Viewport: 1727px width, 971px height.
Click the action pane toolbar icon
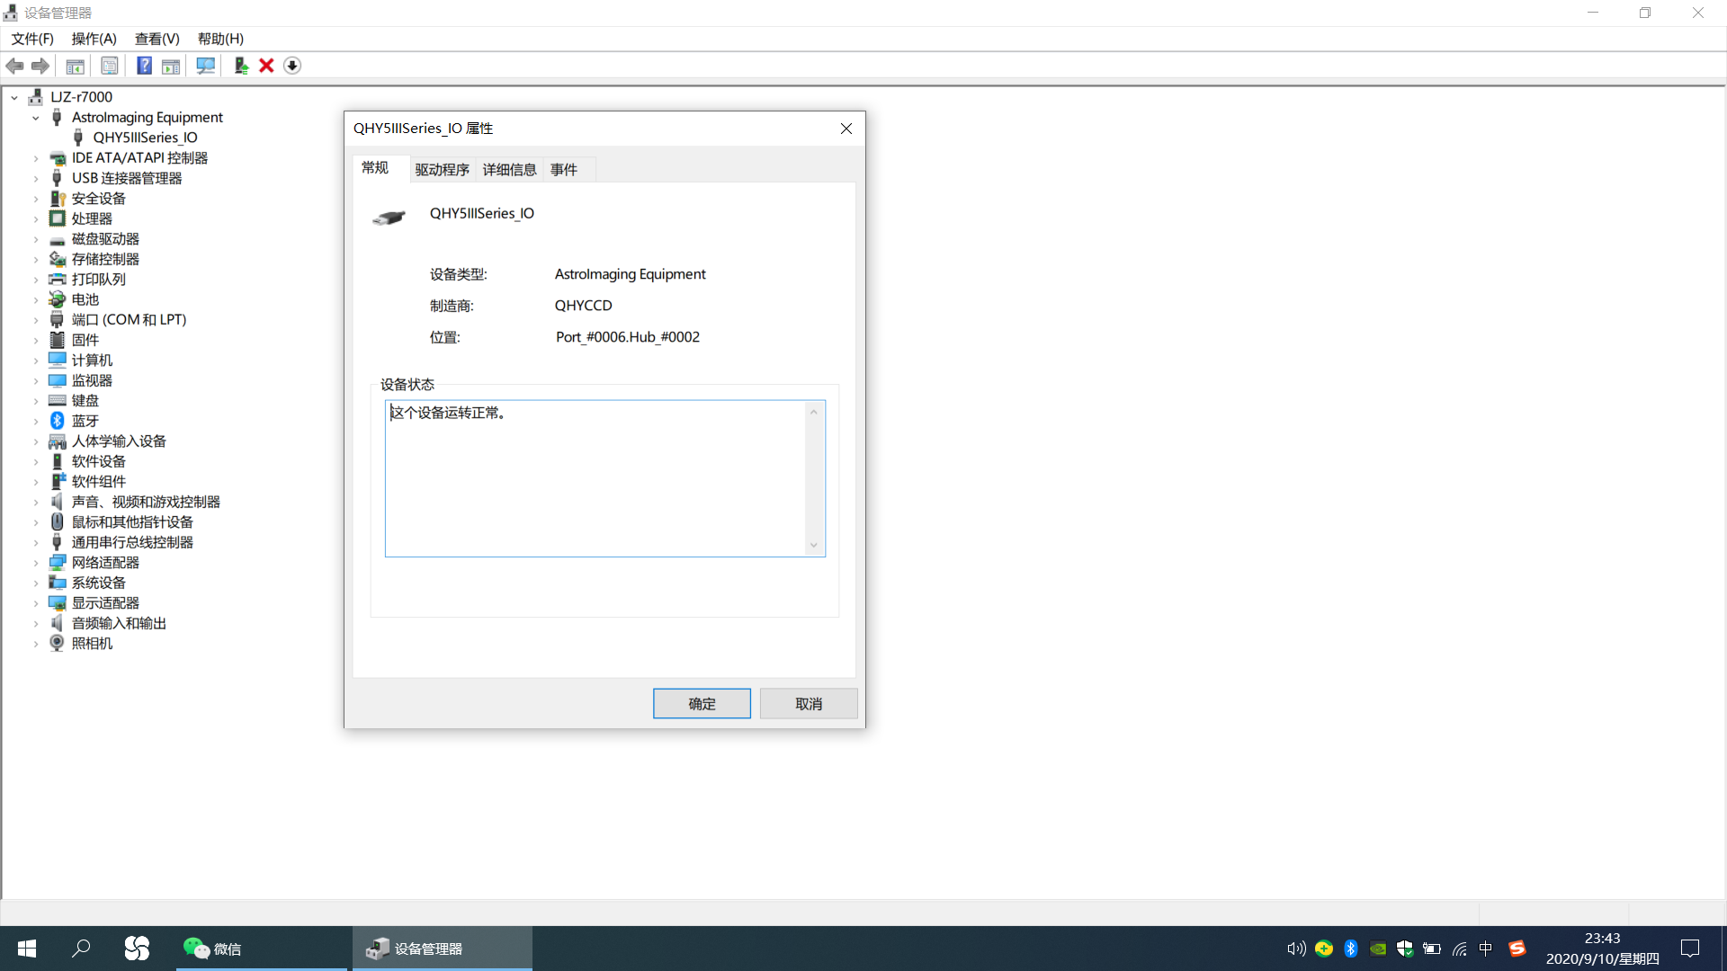tap(171, 66)
